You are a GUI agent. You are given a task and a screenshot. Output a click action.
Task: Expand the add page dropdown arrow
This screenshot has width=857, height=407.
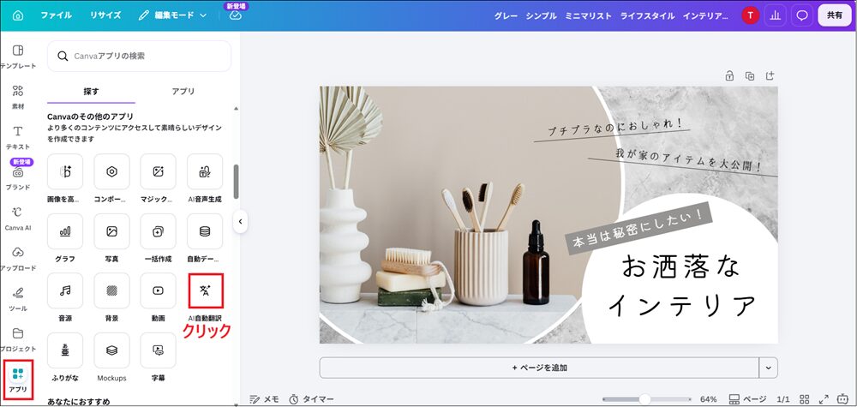pos(769,368)
